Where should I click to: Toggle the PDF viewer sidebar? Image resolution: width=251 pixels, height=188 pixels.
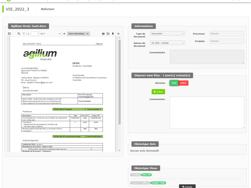(9, 33)
